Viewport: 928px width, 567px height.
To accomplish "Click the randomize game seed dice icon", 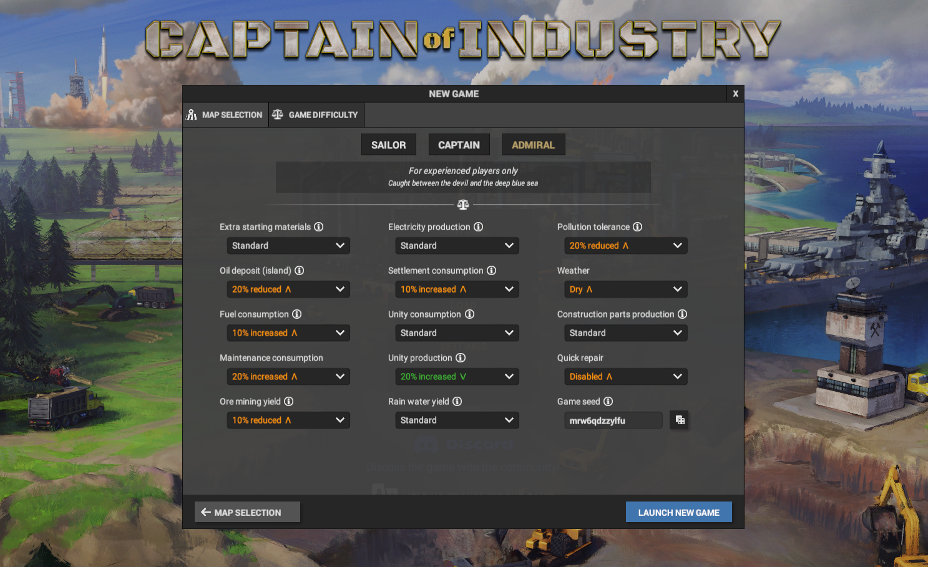I will coord(680,420).
